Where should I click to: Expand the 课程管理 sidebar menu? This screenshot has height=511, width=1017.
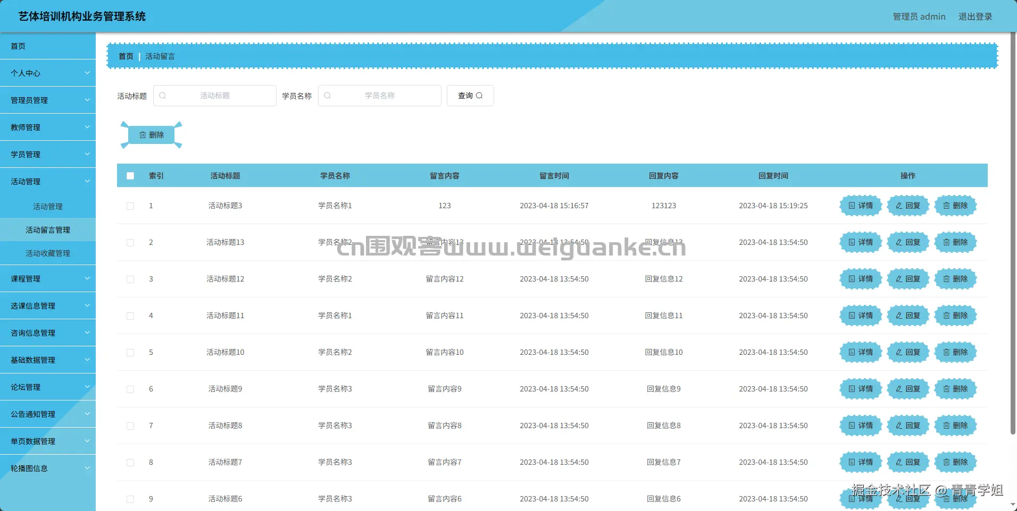(x=48, y=279)
